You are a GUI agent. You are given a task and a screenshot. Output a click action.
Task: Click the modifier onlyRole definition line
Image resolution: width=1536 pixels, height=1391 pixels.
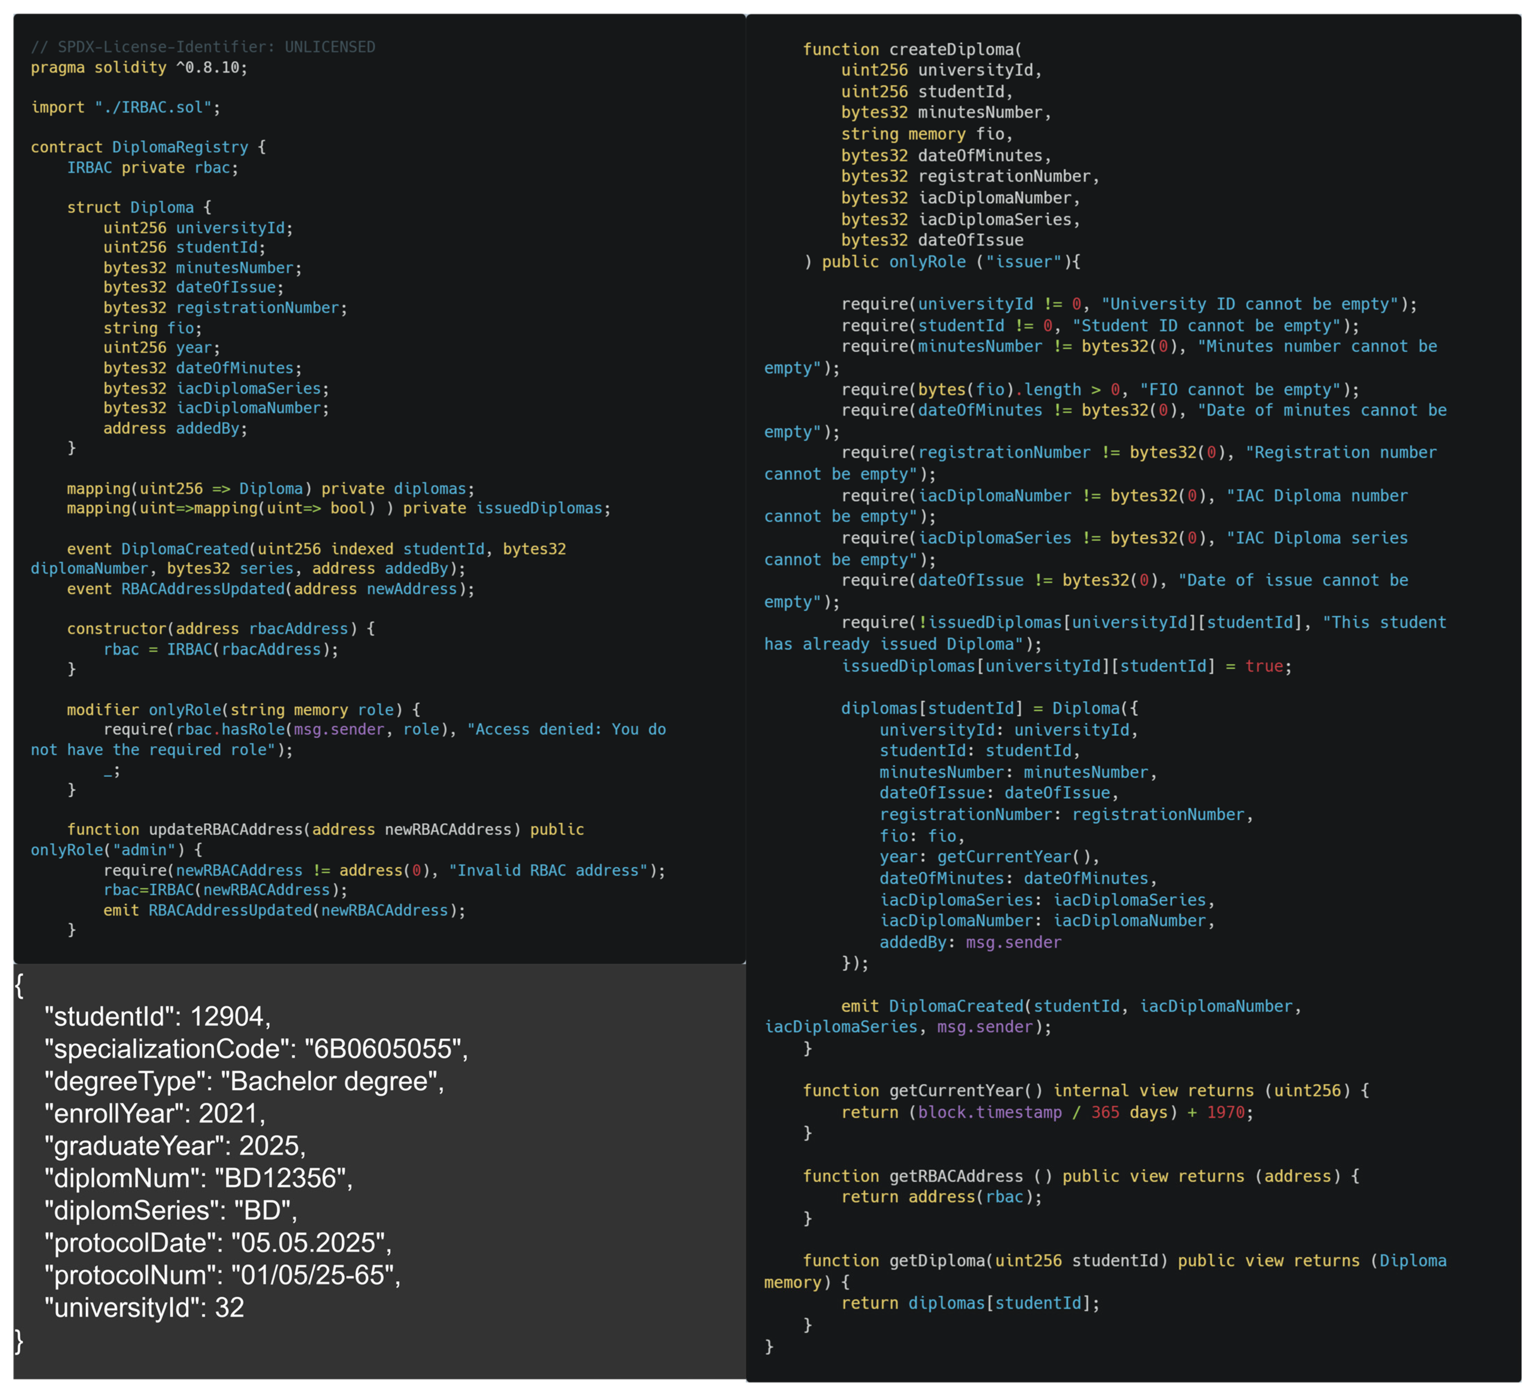click(243, 710)
